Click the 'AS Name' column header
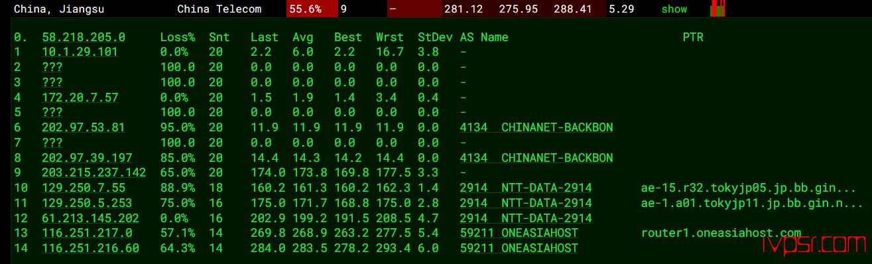 tap(484, 37)
